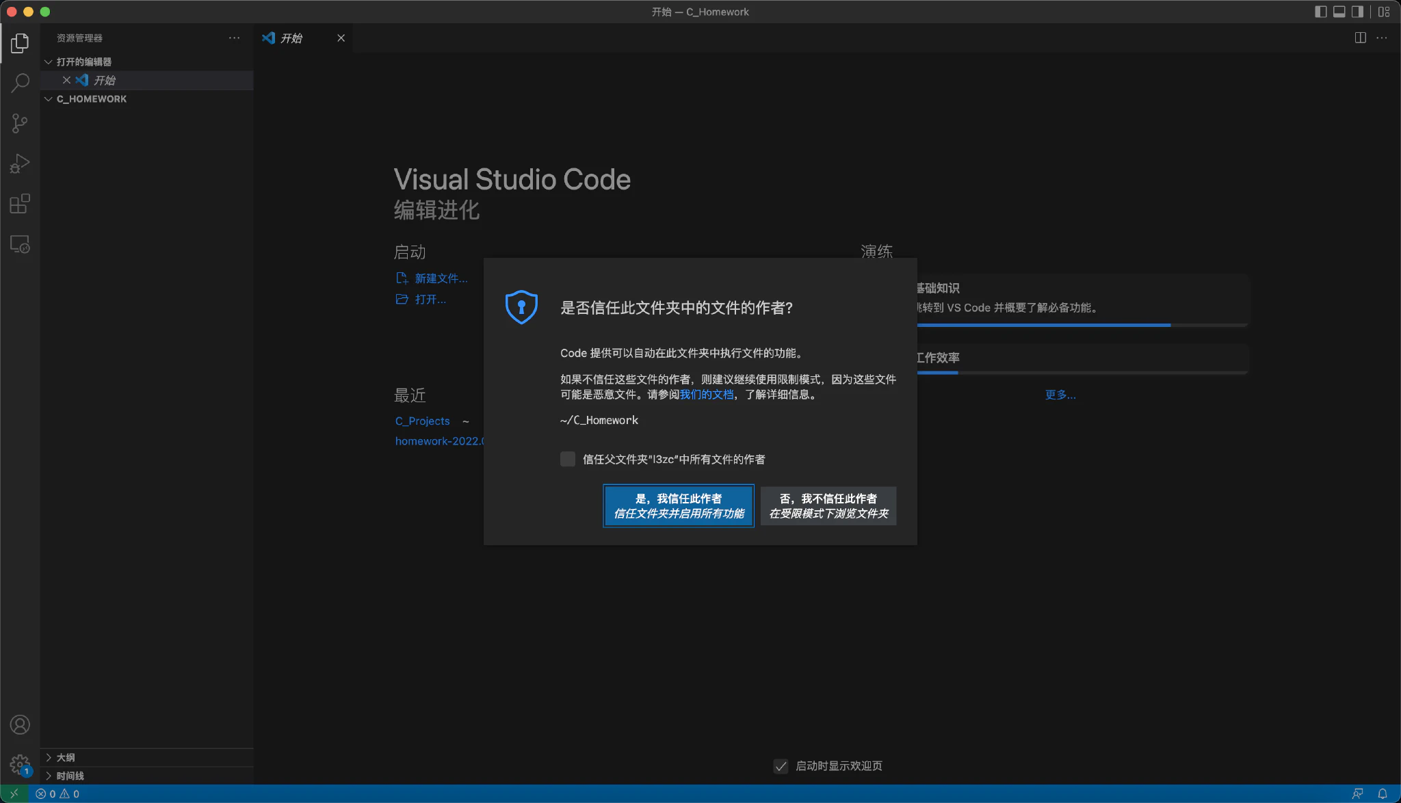Expand the 时间线 timeline section
1401x803 pixels.
(x=70, y=776)
